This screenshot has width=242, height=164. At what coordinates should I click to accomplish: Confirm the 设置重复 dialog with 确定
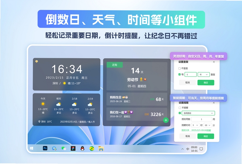(x=206, y=83)
